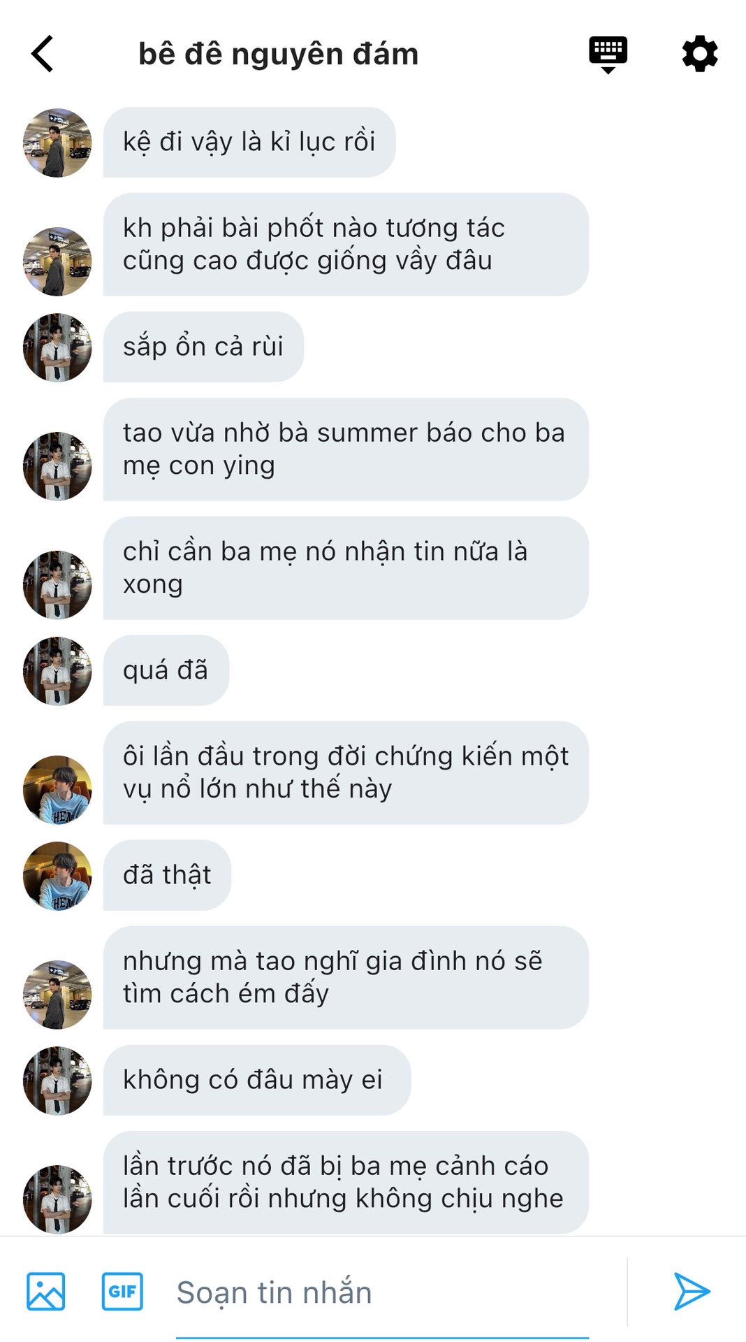Screen dimensions: 746x1342
Task: Tap the back arrow icon
Action: coord(43,54)
